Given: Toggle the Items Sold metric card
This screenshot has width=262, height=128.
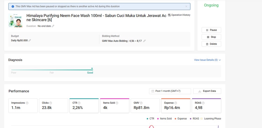Looking at the screenshot, I should (114, 105).
